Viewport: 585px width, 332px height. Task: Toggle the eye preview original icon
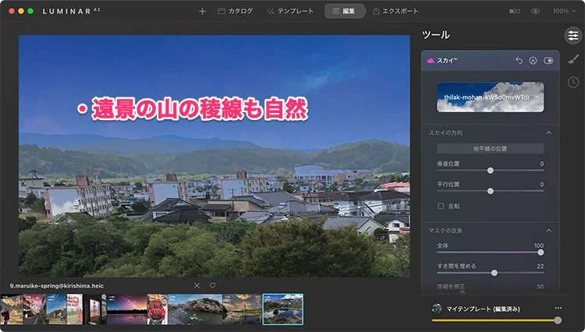click(535, 11)
